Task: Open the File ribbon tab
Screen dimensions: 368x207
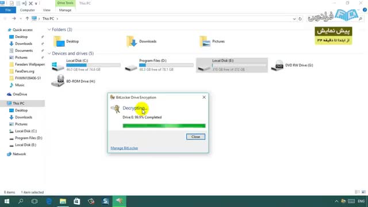Action: click(x=8, y=10)
